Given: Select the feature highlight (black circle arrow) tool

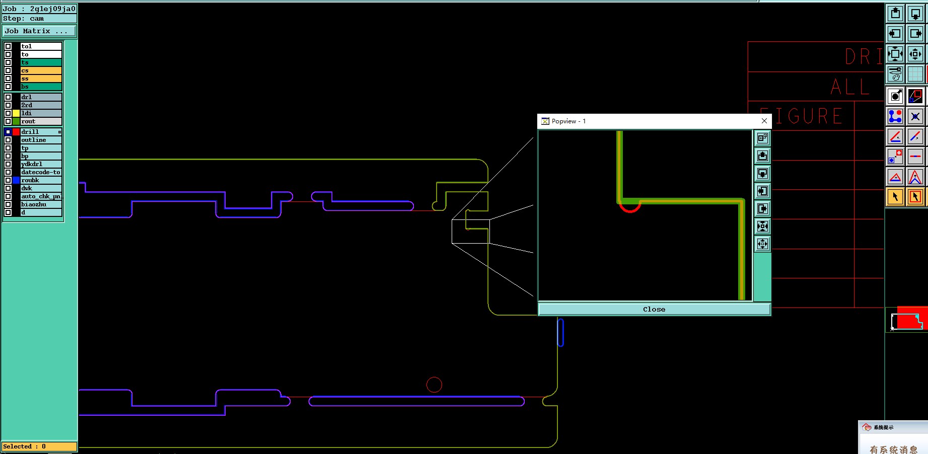Looking at the screenshot, I should click(895, 96).
